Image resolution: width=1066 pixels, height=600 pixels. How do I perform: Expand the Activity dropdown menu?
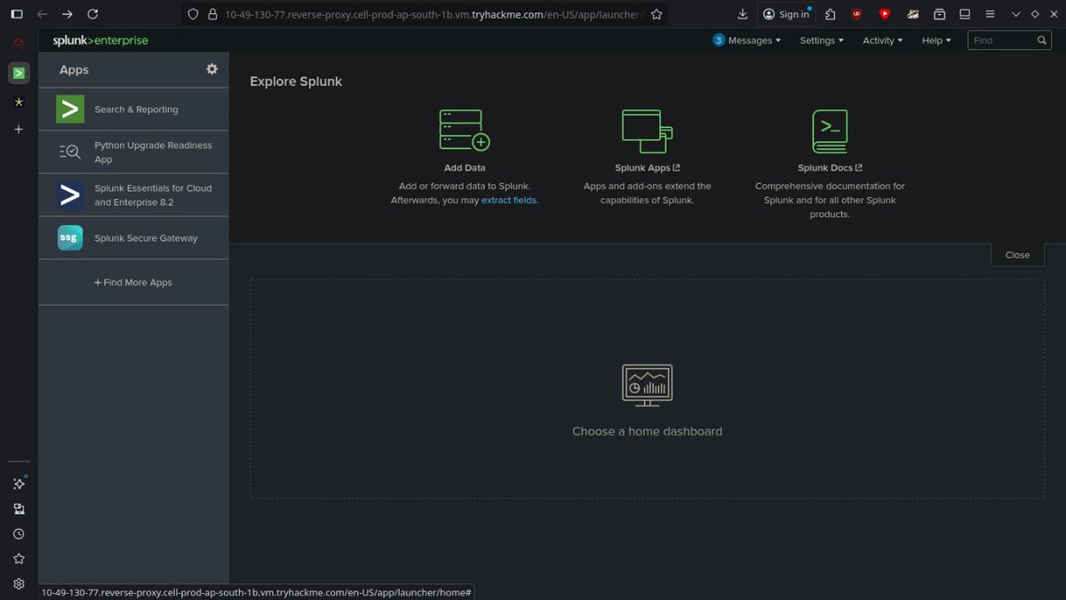point(882,40)
